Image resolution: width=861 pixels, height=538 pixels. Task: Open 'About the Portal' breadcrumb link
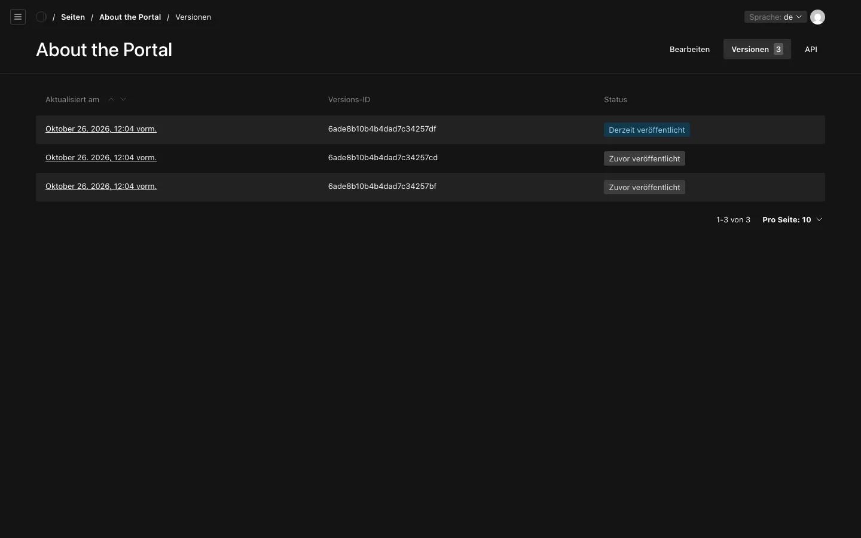130,17
